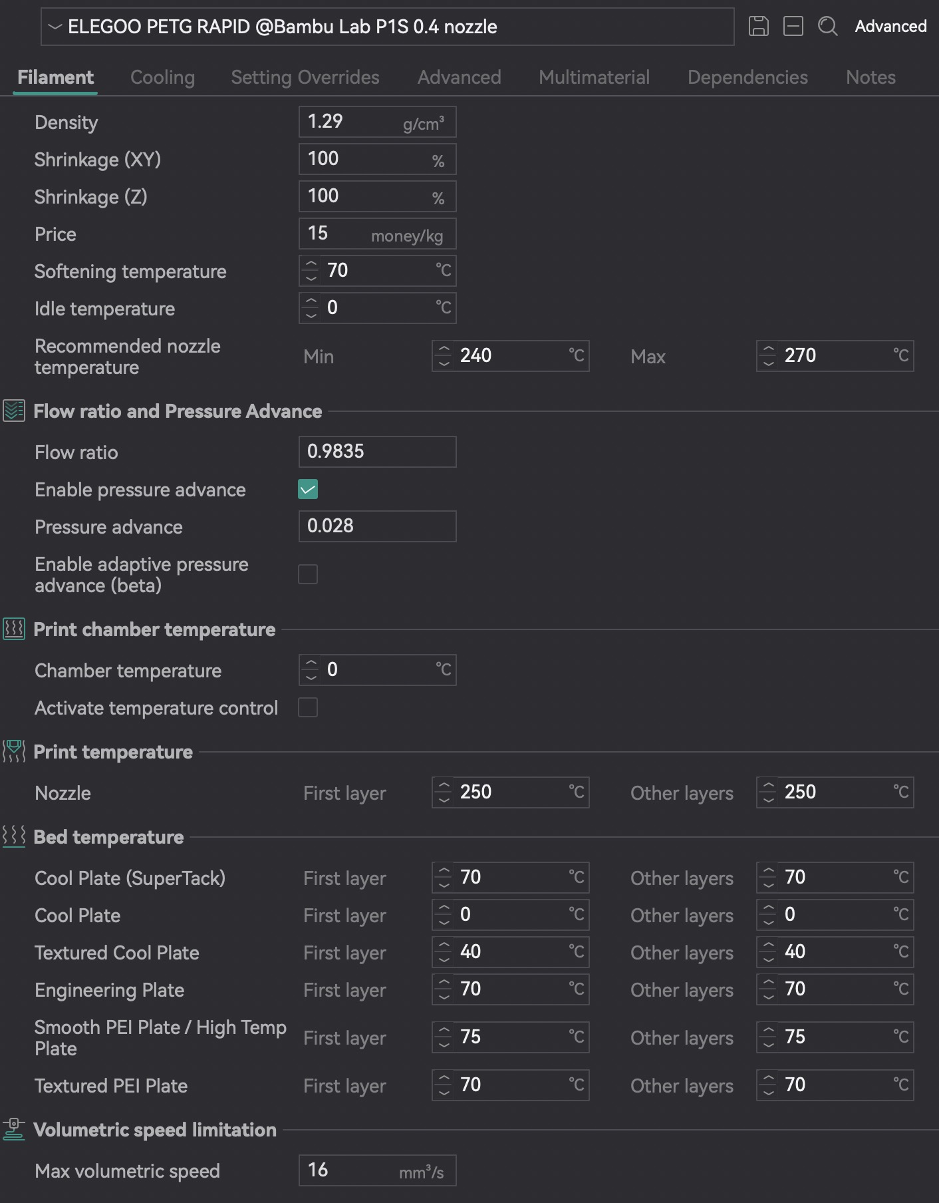Click the Density input field
This screenshot has height=1203, width=939.
[377, 122]
